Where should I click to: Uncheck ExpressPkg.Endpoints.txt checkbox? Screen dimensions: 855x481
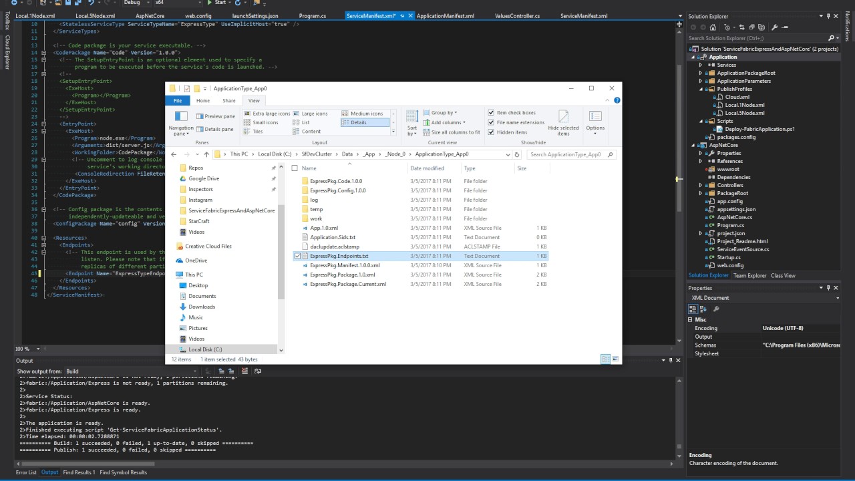(297, 256)
